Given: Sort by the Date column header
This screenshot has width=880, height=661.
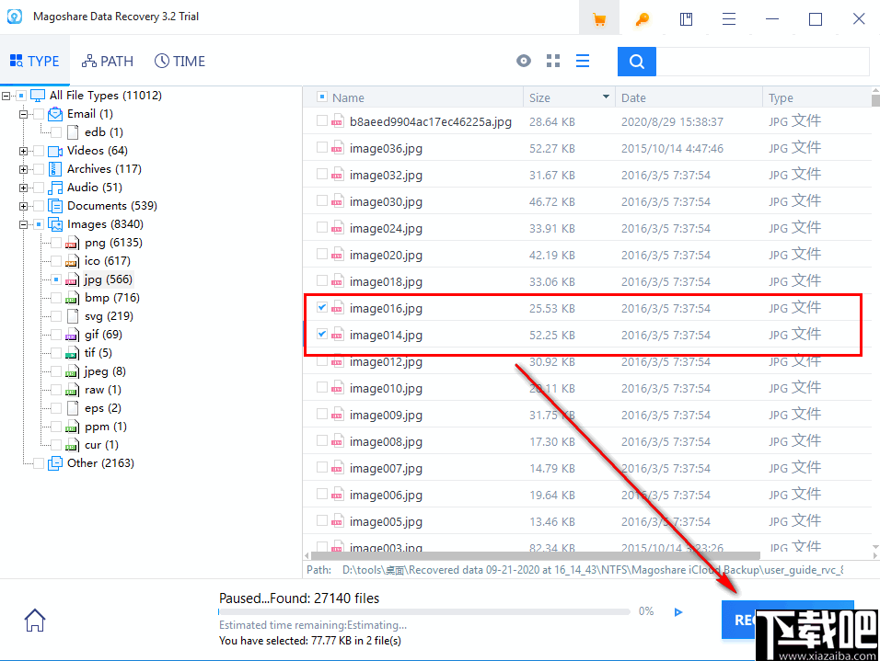Looking at the screenshot, I should click(x=633, y=97).
